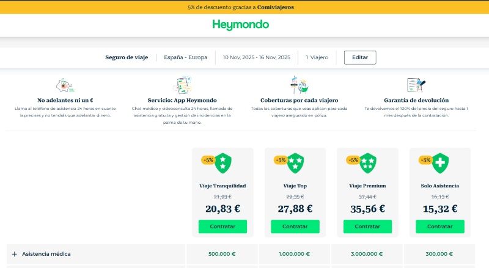Click Contratar under Viaje Top
Viewport: 489px width, 268px height.
point(295,226)
